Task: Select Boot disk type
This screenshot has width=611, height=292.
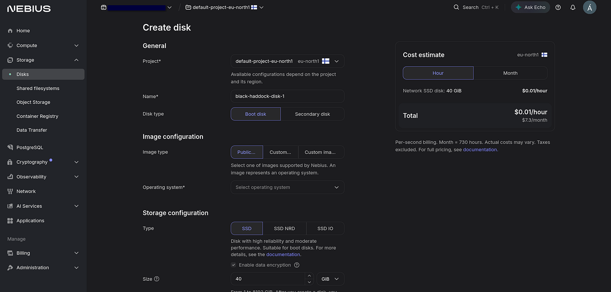Action: click(256, 114)
